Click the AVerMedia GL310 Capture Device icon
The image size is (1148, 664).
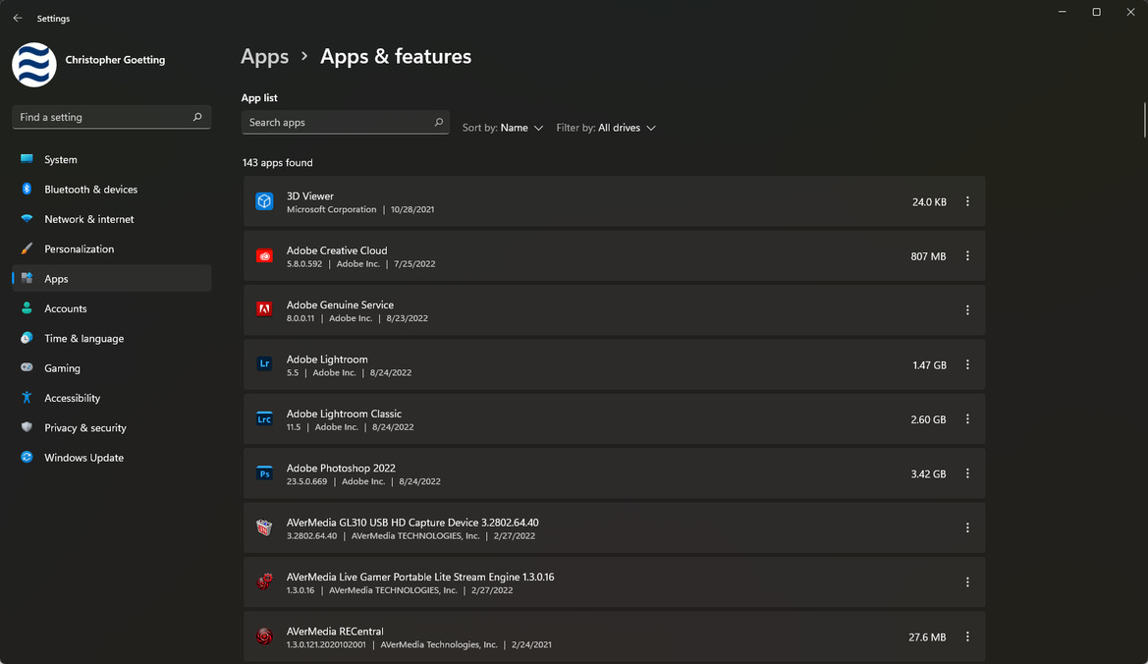(x=264, y=527)
